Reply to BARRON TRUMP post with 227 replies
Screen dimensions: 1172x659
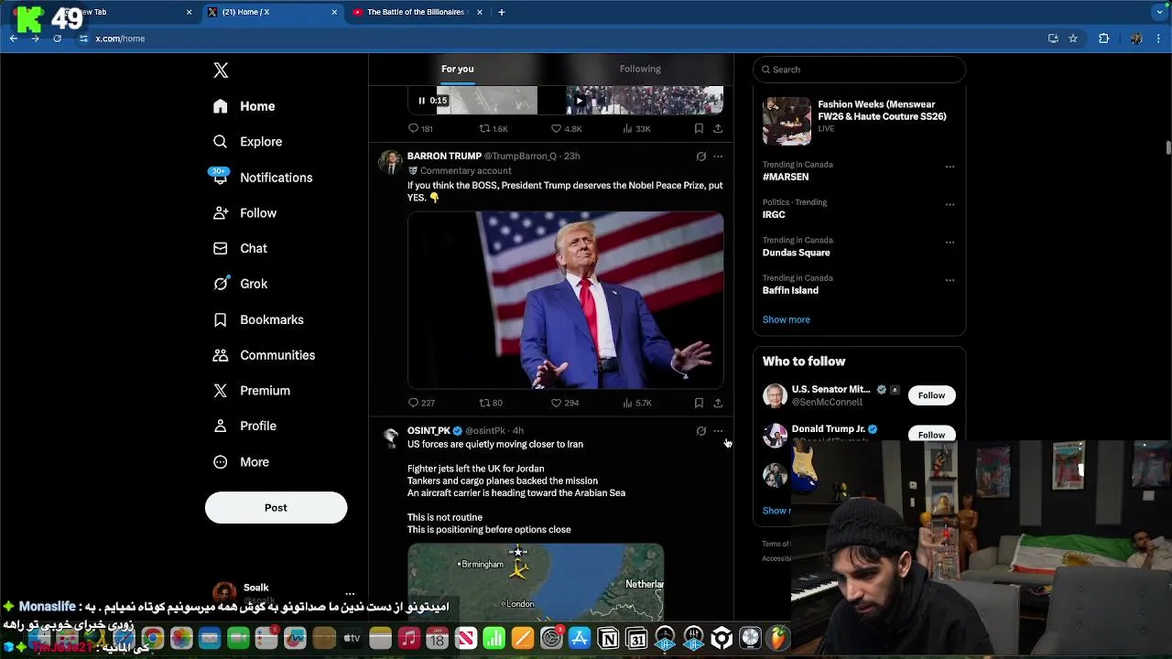point(421,403)
